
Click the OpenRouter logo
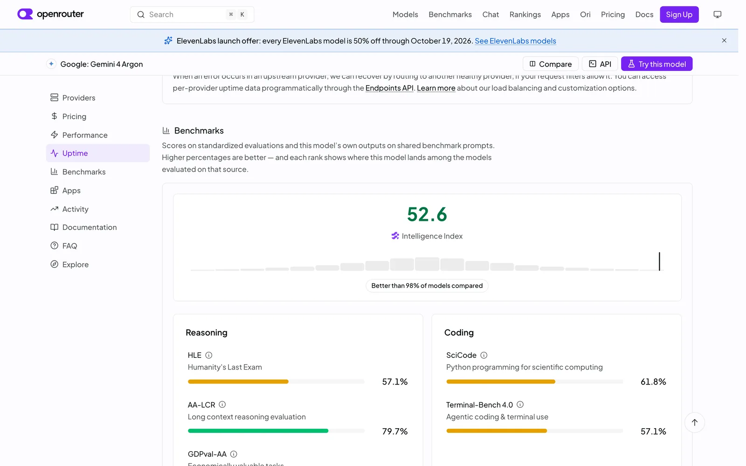pos(50,14)
